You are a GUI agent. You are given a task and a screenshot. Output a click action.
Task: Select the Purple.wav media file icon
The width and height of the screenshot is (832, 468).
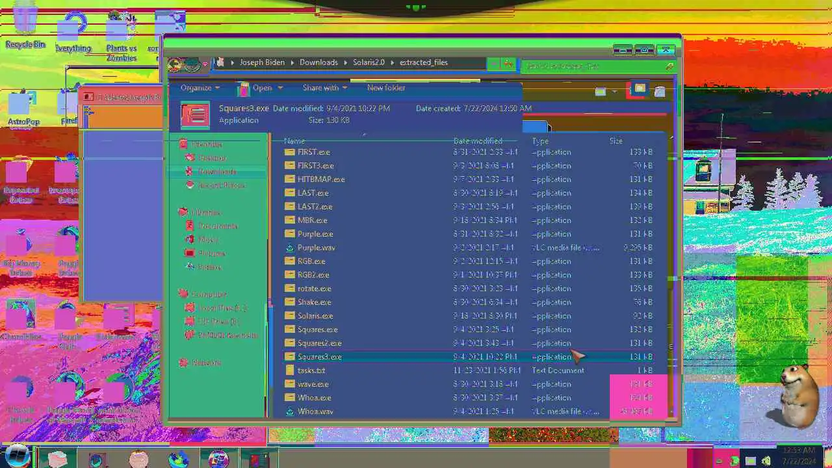[x=290, y=248]
